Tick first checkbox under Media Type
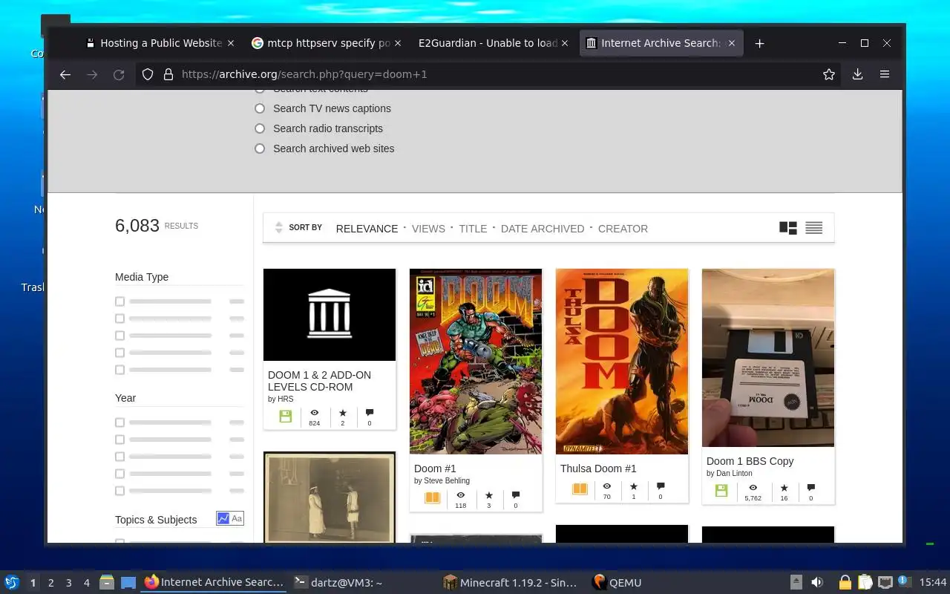This screenshot has height=594, width=950. click(119, 301)
